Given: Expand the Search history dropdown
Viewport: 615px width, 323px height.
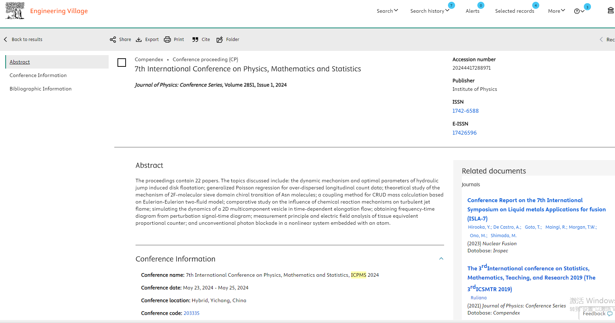Looking at the screenshot, I should [429, 11].
